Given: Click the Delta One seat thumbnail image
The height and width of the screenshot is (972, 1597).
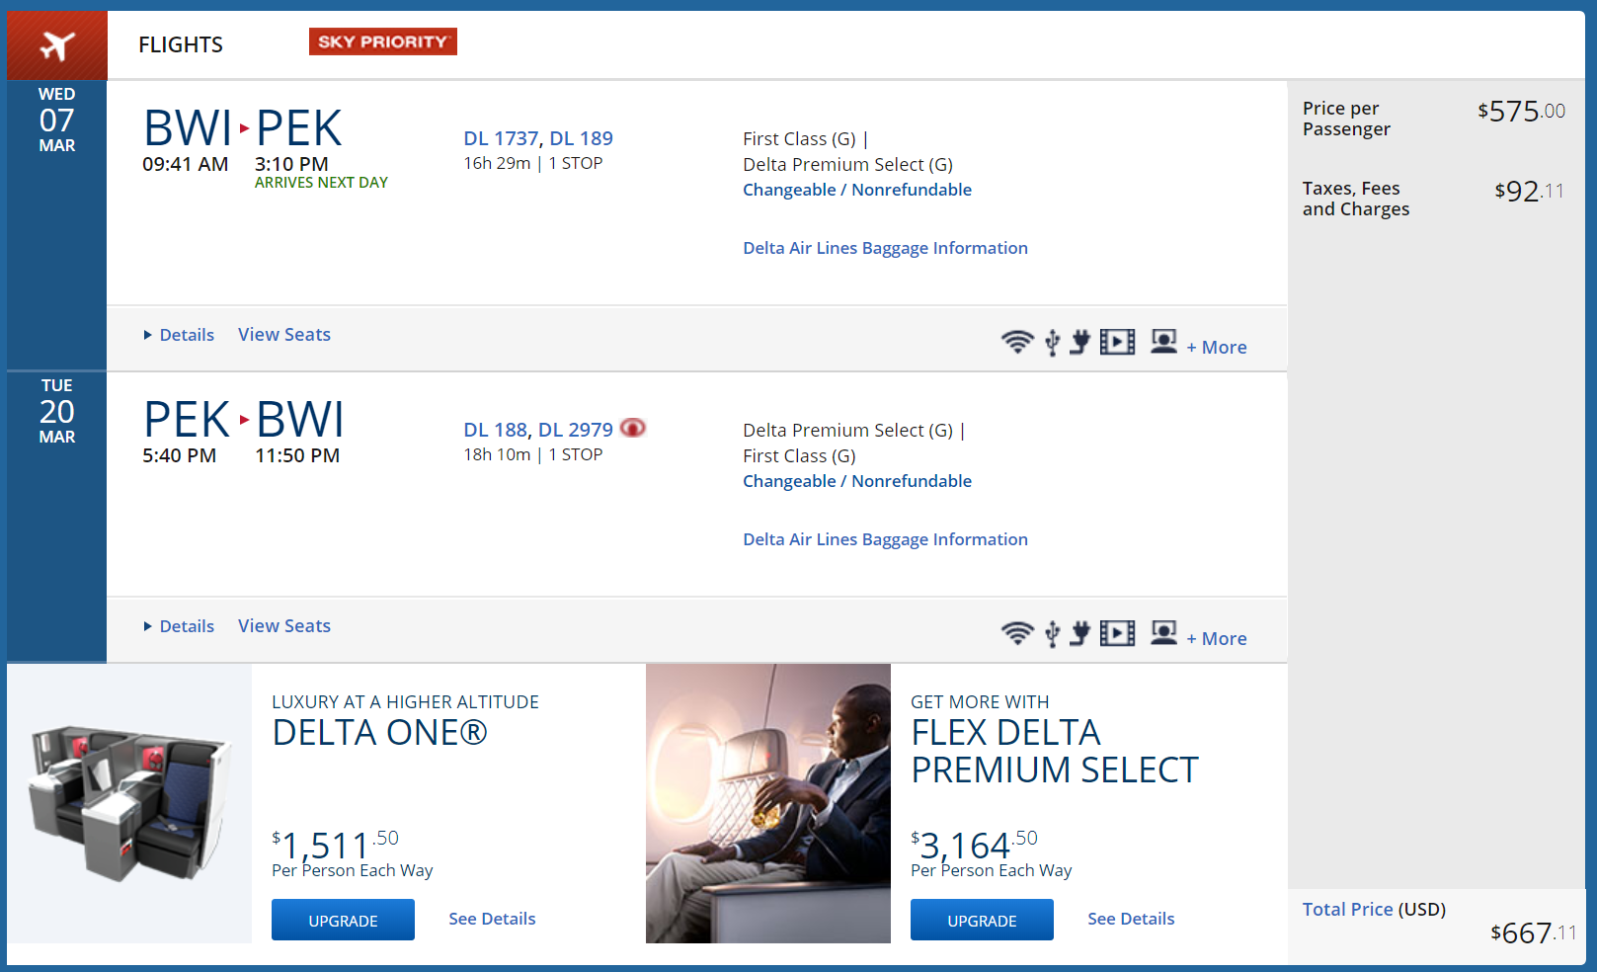Looking at the screenshot, I should tap(129, 803).
